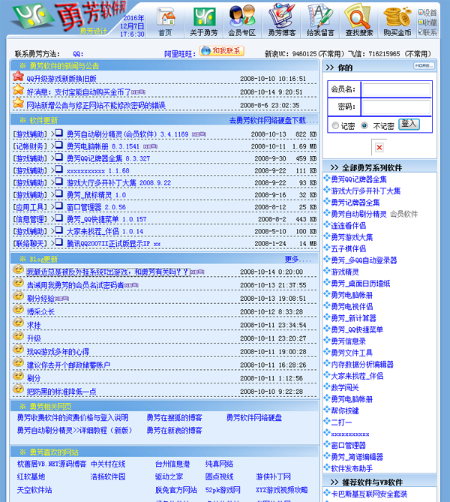Open 勇芳_桌面日历墙纸 in sidebar

(361, 284)
